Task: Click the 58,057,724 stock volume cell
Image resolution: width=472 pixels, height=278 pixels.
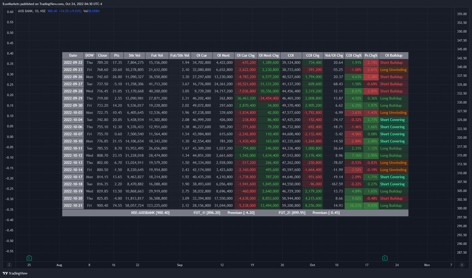Action: (135, 206)
